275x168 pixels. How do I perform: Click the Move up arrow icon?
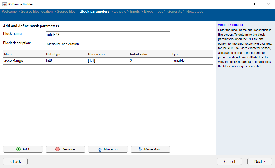(100, 149)
